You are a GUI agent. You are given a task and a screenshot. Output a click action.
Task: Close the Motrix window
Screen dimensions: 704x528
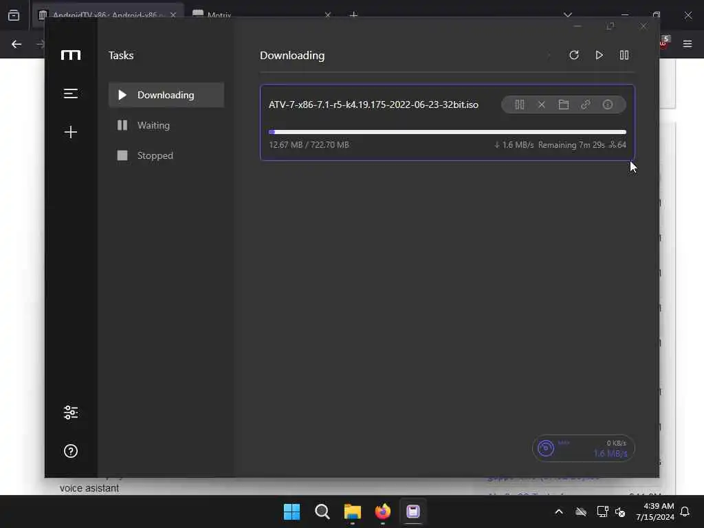click(643, 26)
